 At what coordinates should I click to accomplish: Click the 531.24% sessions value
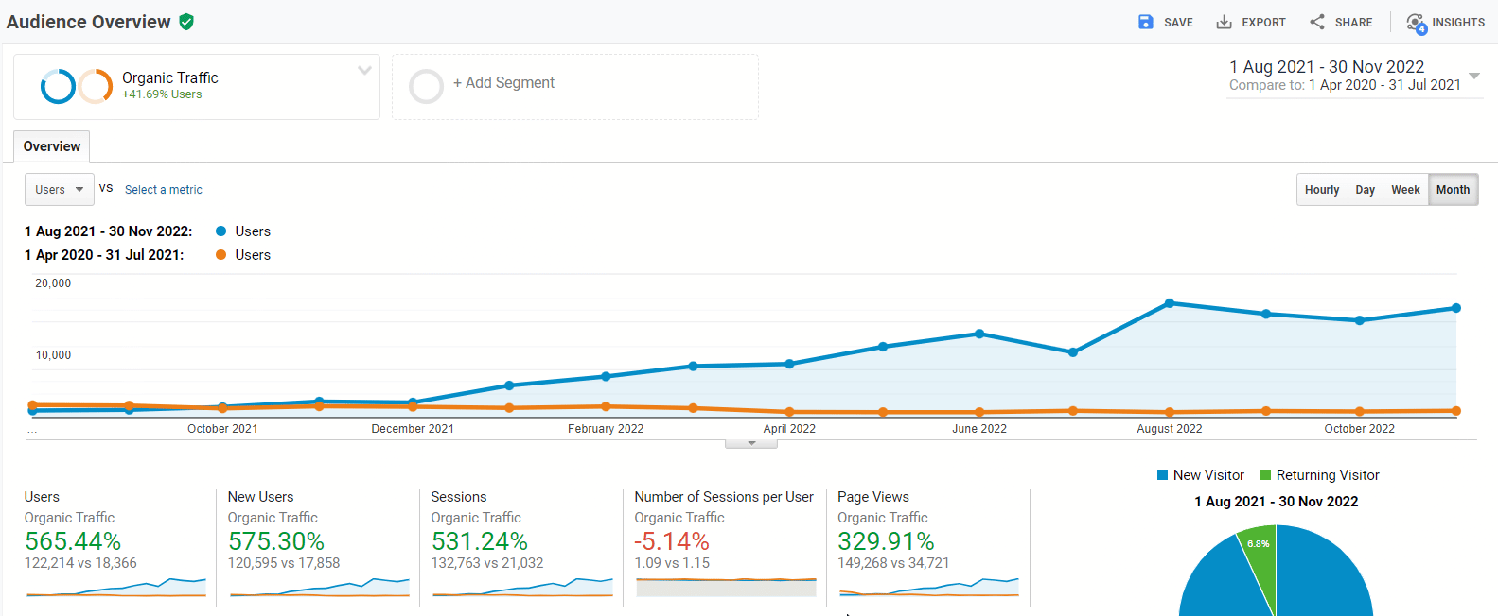click(x=480, y=541)
